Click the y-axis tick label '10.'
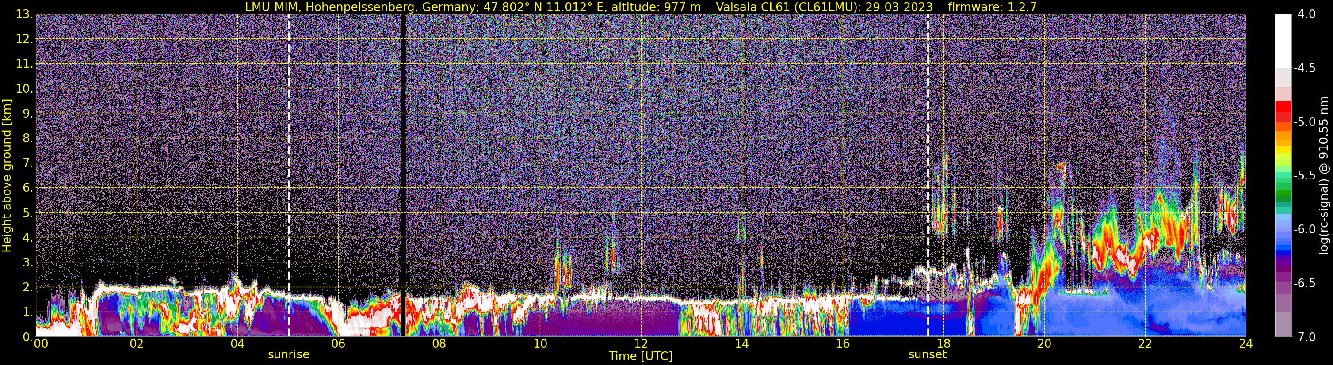The height and width of the screenshot is (365, 1333). pyautogui.click(x=24, y=89)
